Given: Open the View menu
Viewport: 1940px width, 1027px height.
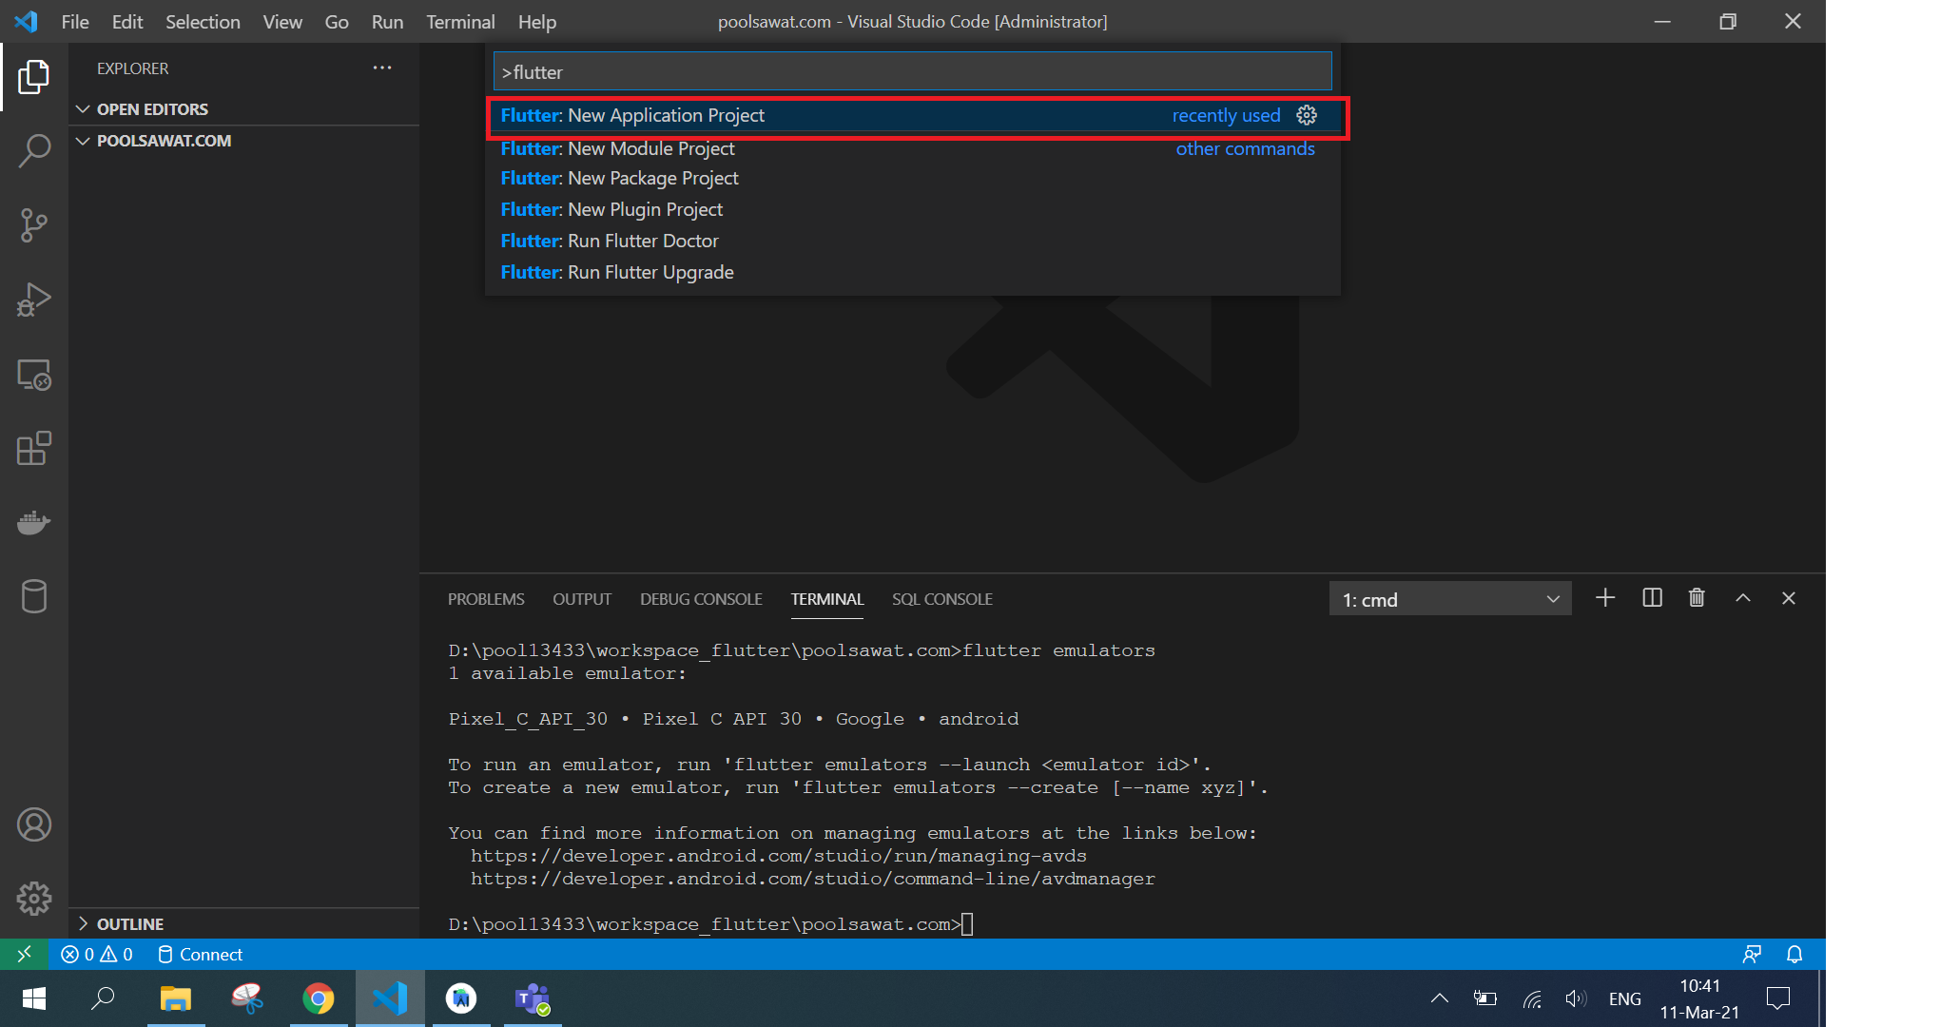Looking at the screenshot, I should [282, 21].
